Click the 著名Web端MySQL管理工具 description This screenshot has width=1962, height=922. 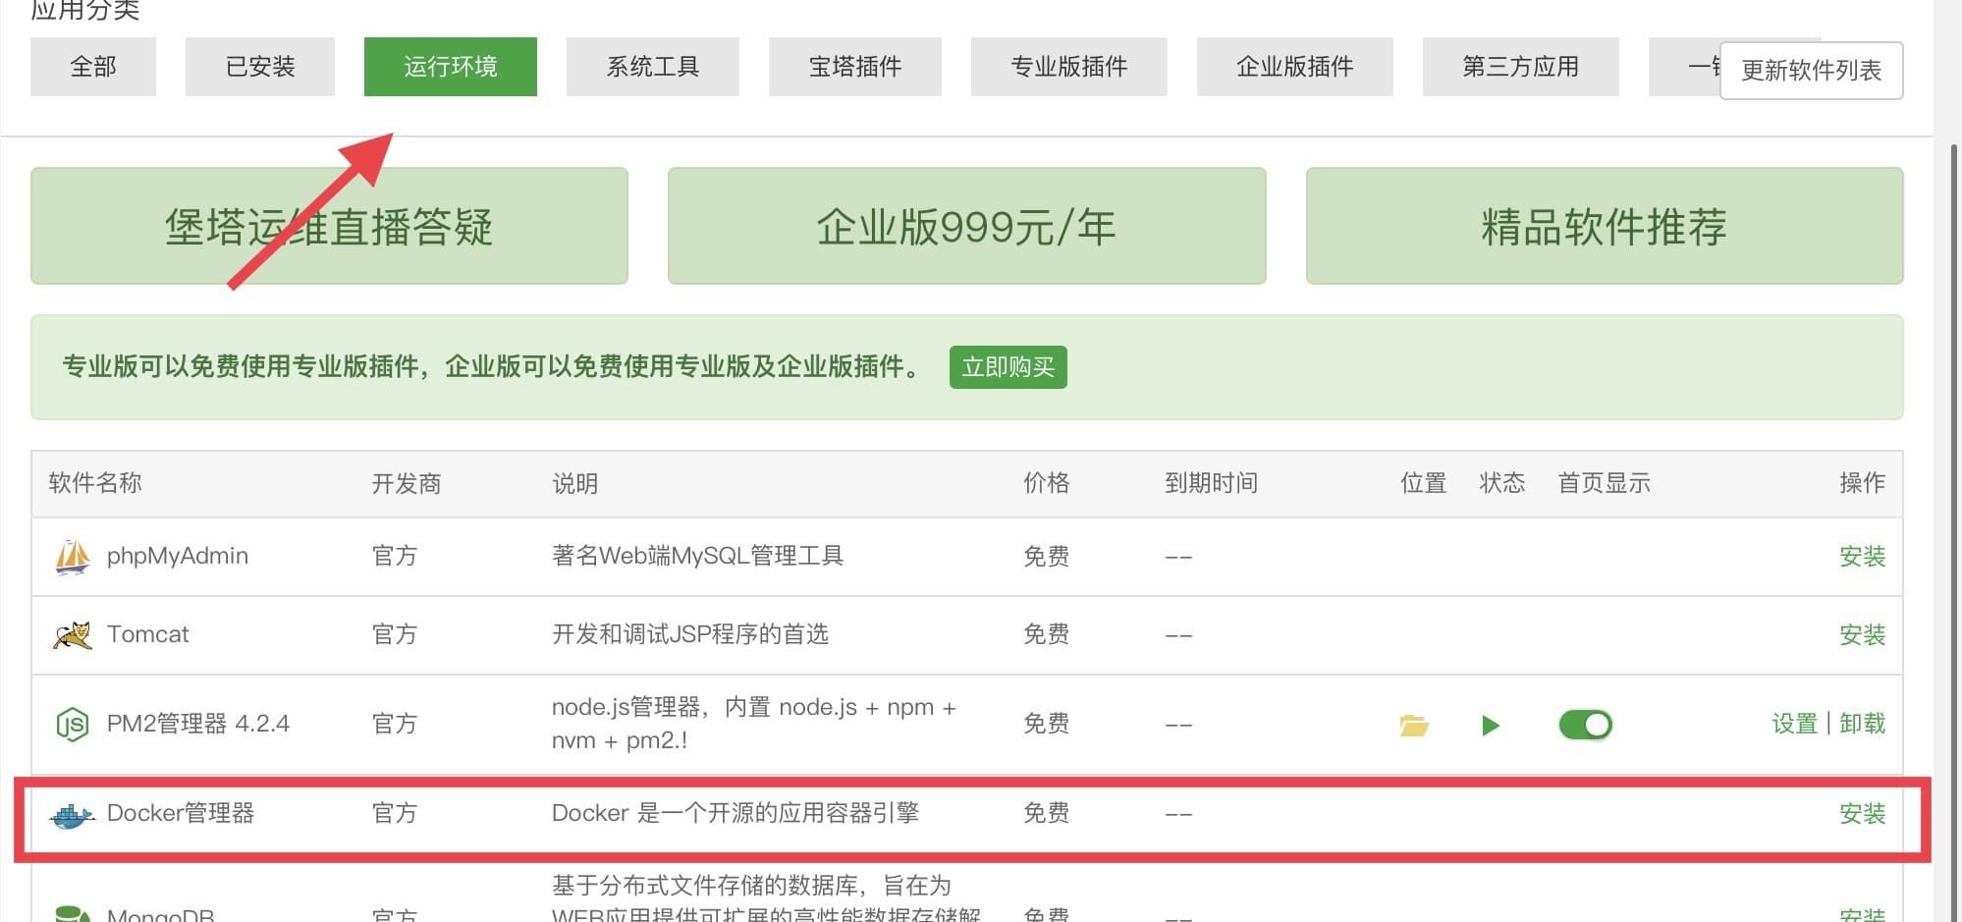coord(698,556)
